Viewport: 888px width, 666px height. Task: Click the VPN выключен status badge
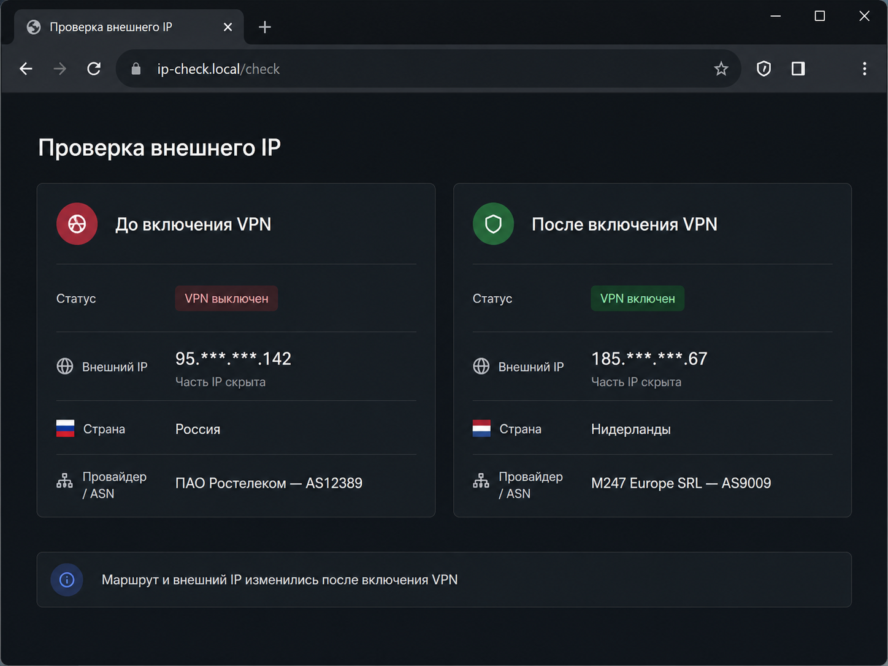tap(226, 299)
